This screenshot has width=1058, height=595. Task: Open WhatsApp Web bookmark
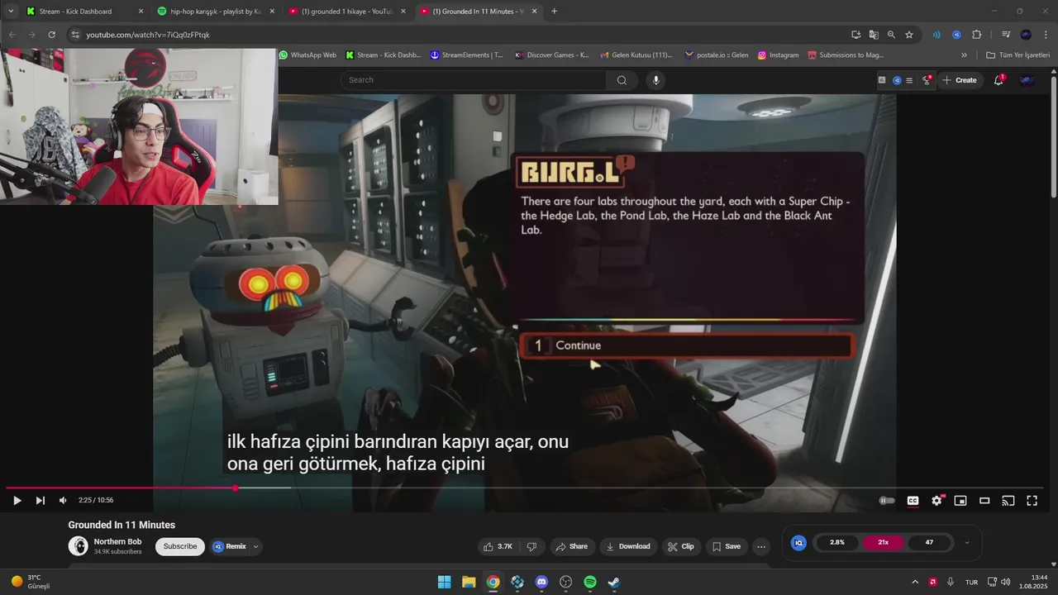307,55
